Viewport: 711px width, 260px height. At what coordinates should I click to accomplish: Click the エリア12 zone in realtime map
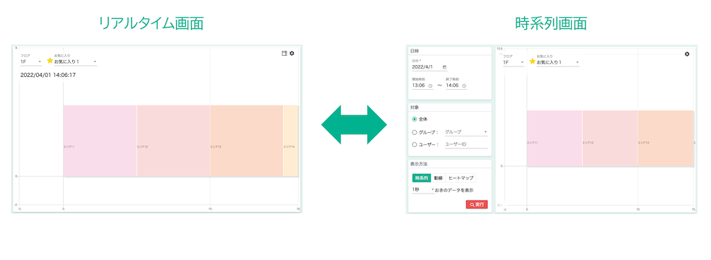tap(173, 141)
